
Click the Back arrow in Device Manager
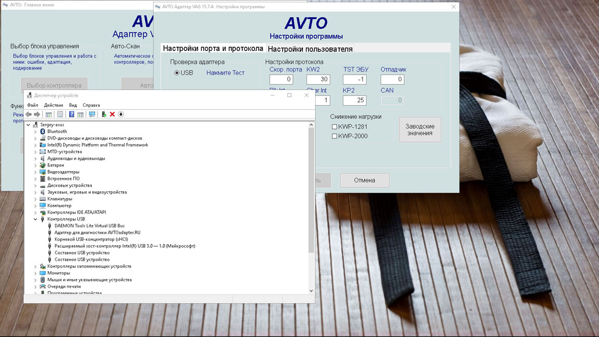click(29, 115)
